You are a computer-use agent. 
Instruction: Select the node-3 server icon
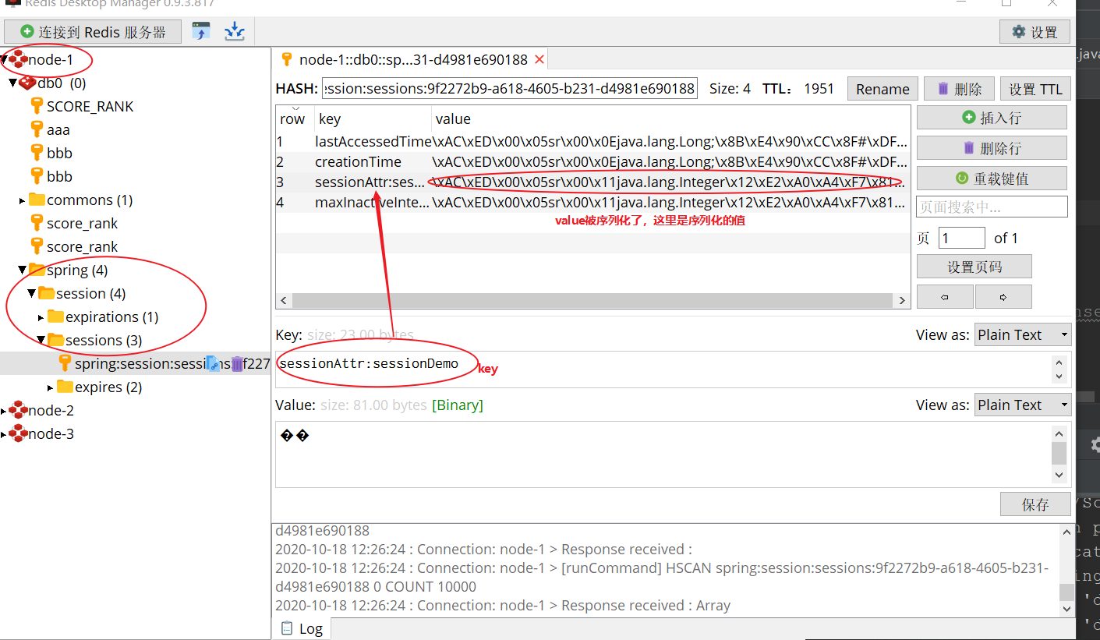pyautogui.click(x=18, y=433)
